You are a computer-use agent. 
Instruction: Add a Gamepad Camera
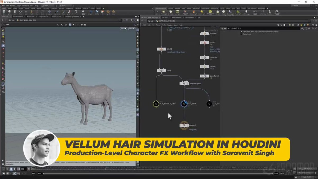pos(277,12)
